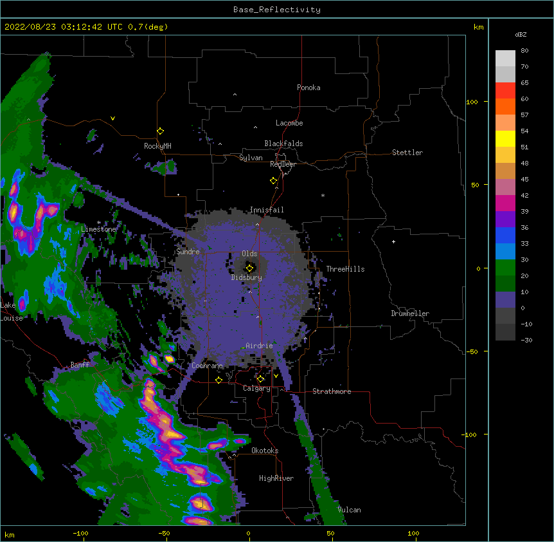Screen dimensions: 554x542
Task: Pick the yellow 51-54 dBZ legend swatch
Action: coord(505,138)
